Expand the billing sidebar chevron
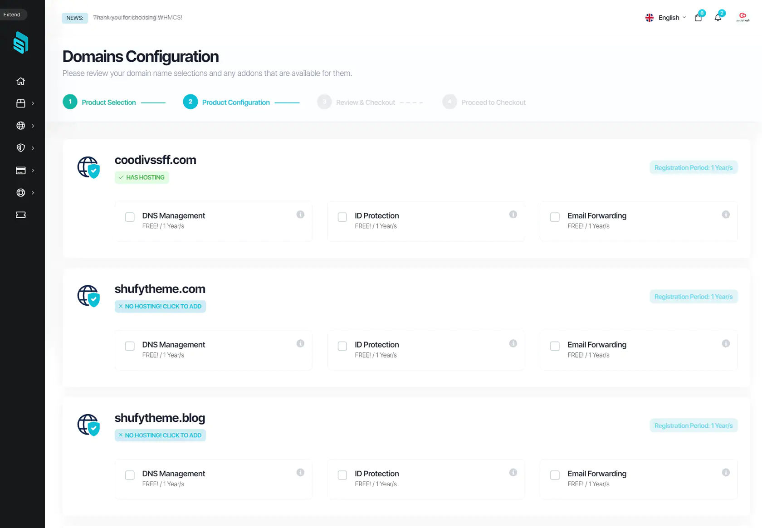Screen dimensions: 762x528 (33, 171)
